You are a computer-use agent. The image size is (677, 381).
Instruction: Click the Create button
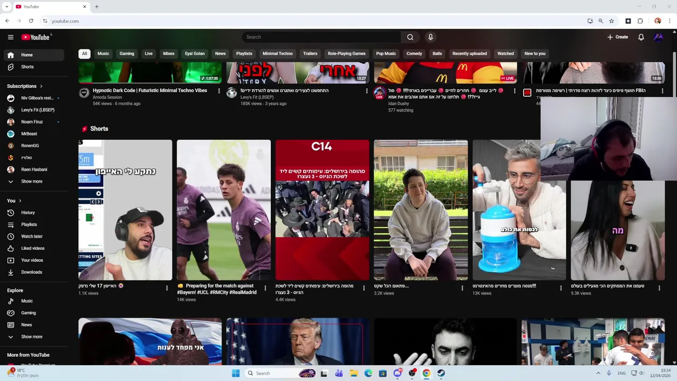pos(618,37)
